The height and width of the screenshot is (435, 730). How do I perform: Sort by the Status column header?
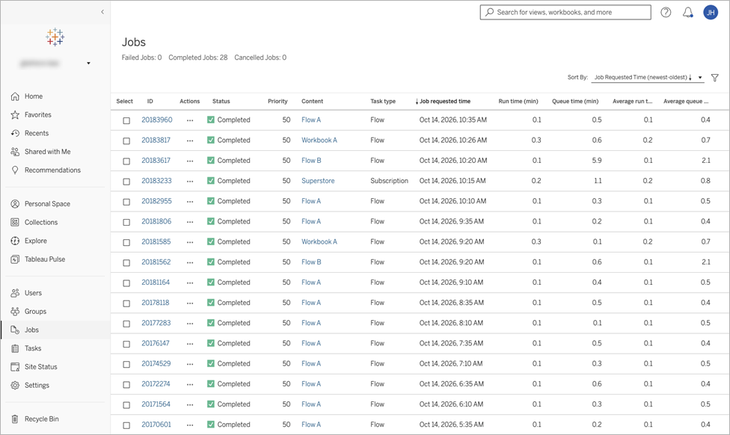[221, 102]
